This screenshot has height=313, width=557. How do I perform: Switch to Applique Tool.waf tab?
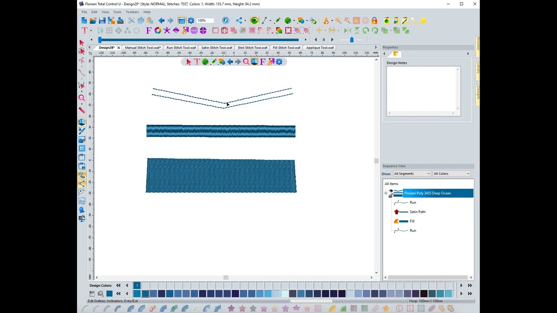320,48
